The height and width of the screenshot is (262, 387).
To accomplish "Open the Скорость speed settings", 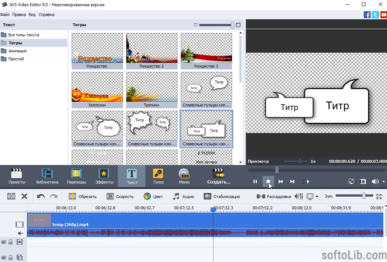I will click(x=120, y=197).
